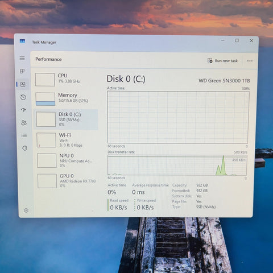Image resolution: width=273 pixels, height=273 pixels.
Task: Open the Services sidebar icon
Action: coord(24,148)
